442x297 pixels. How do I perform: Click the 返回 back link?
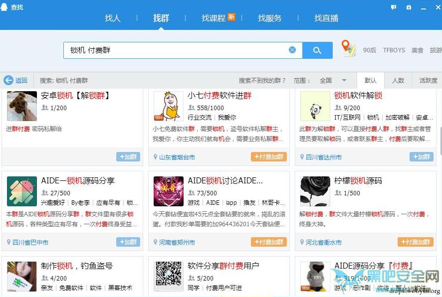point(21,81)
